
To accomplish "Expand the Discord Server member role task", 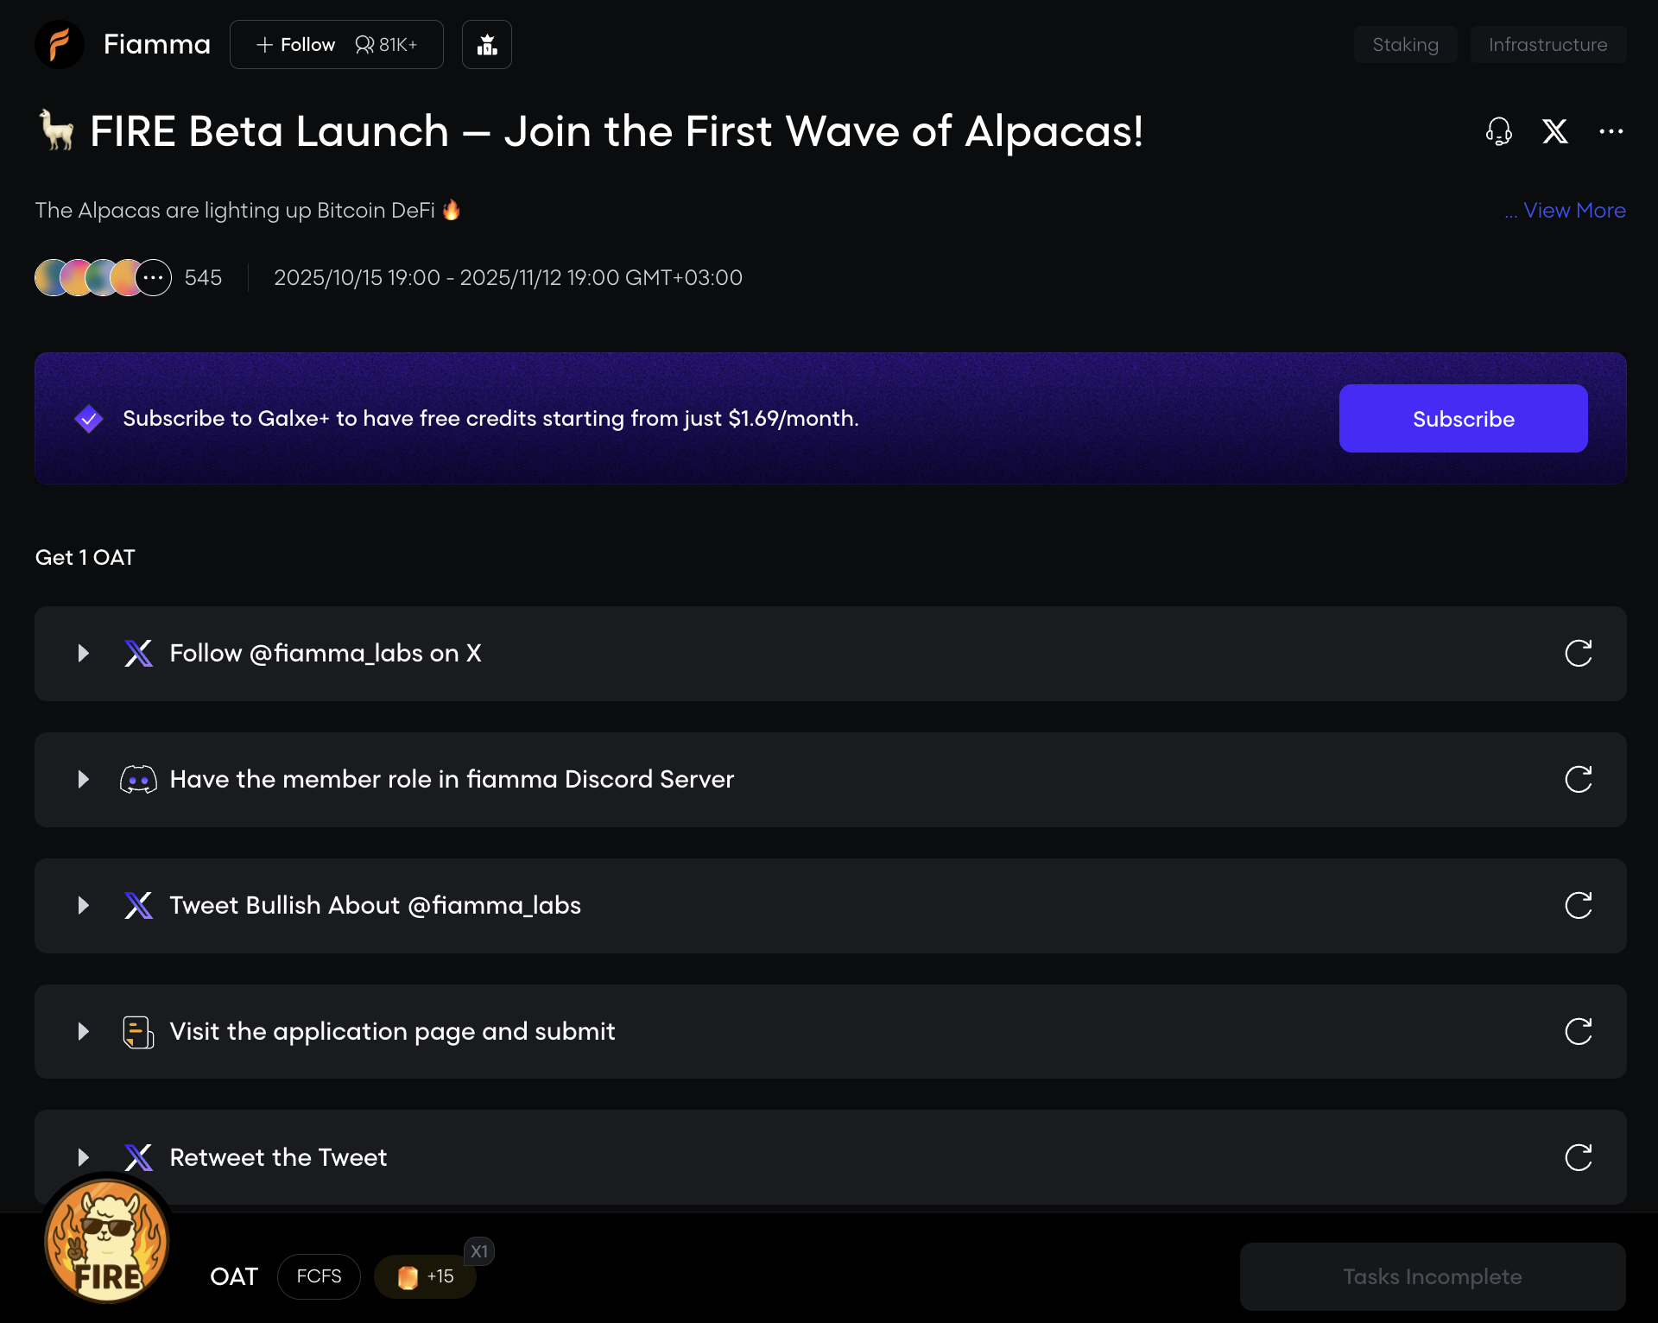I will click(84, 780).
